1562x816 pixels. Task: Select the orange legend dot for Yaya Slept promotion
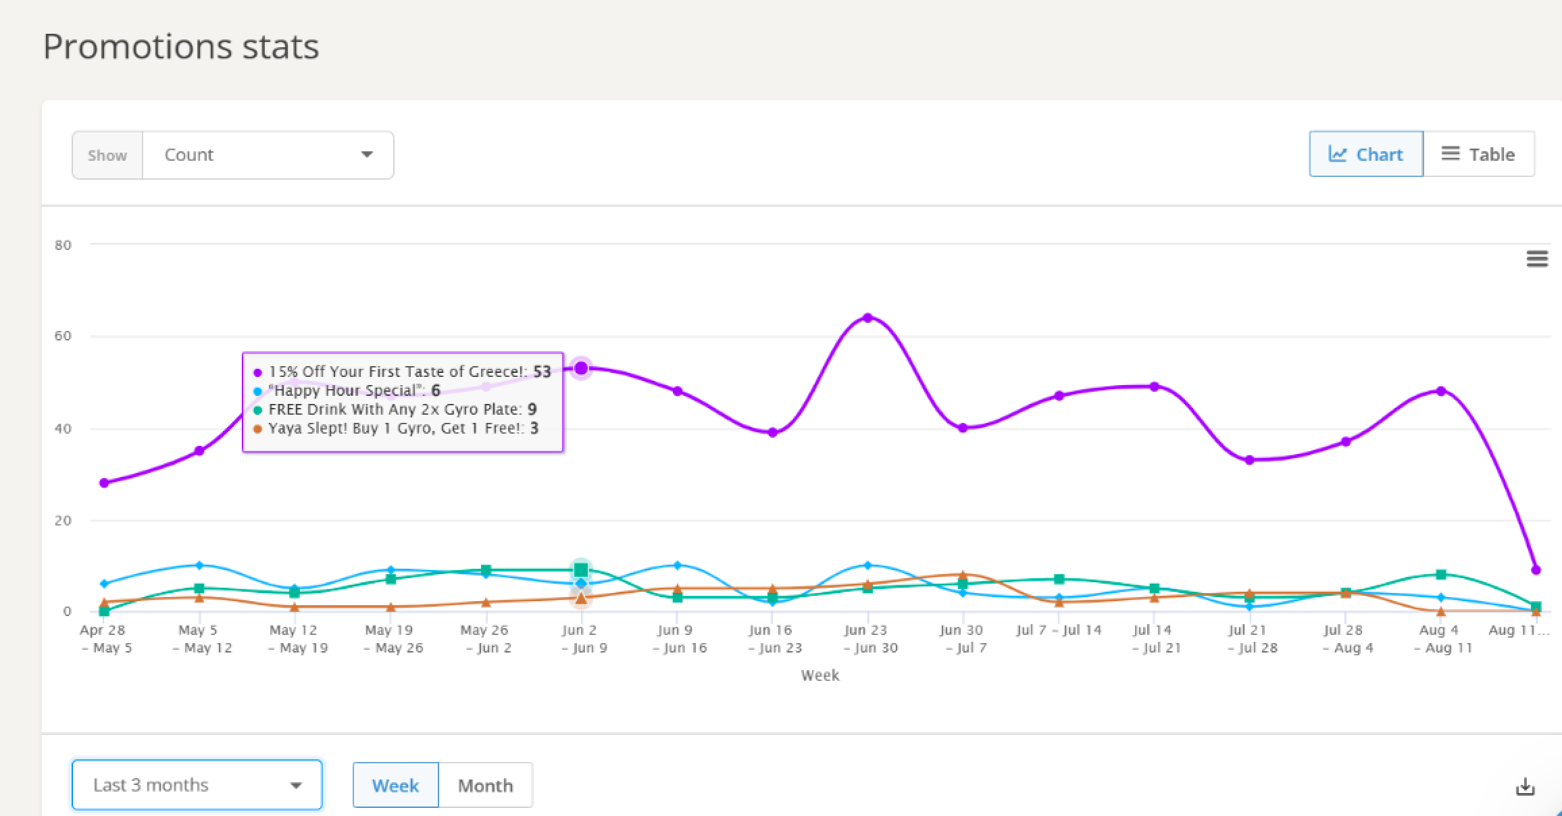click(257, 428)
